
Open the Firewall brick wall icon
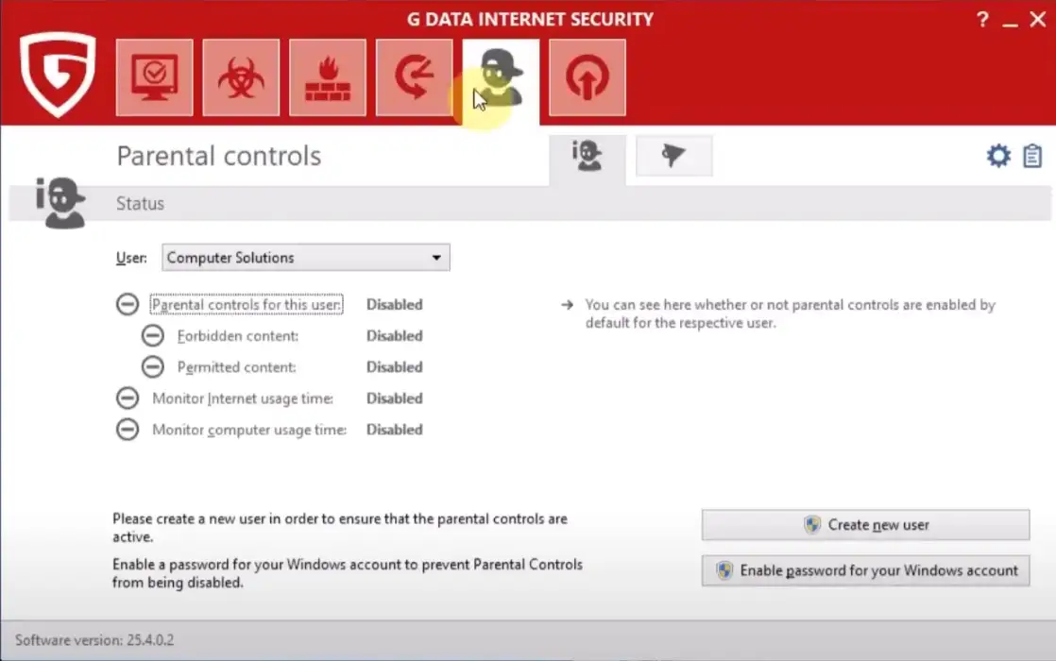[328, 77]
